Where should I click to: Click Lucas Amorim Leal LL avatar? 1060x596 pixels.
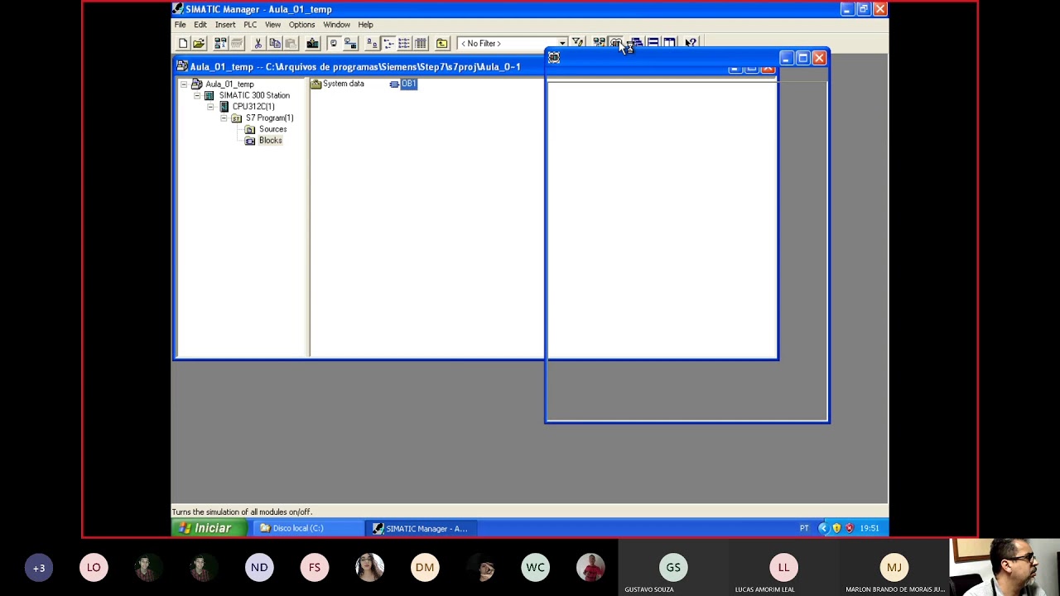click(x=783, y=568)
